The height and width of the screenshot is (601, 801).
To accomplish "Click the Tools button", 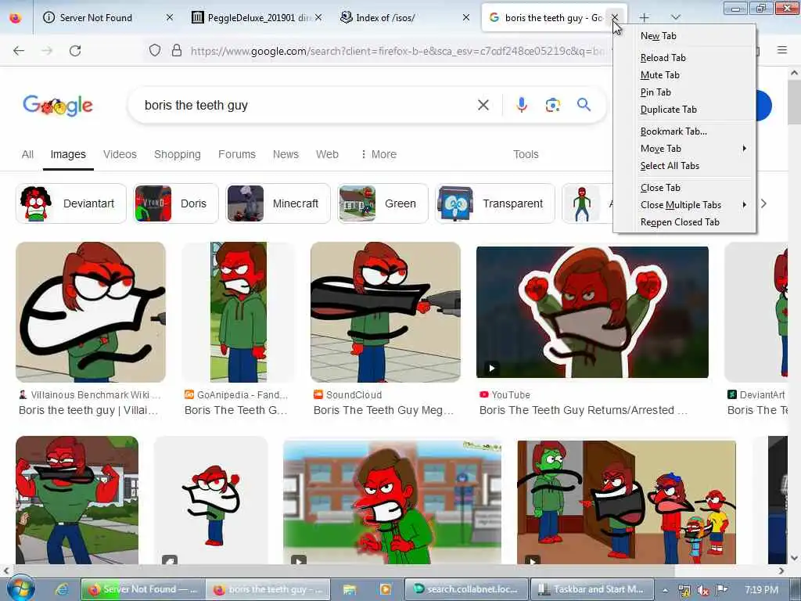I will click(526, 154).
